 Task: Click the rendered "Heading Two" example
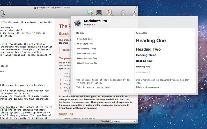[x=148, y=49]
